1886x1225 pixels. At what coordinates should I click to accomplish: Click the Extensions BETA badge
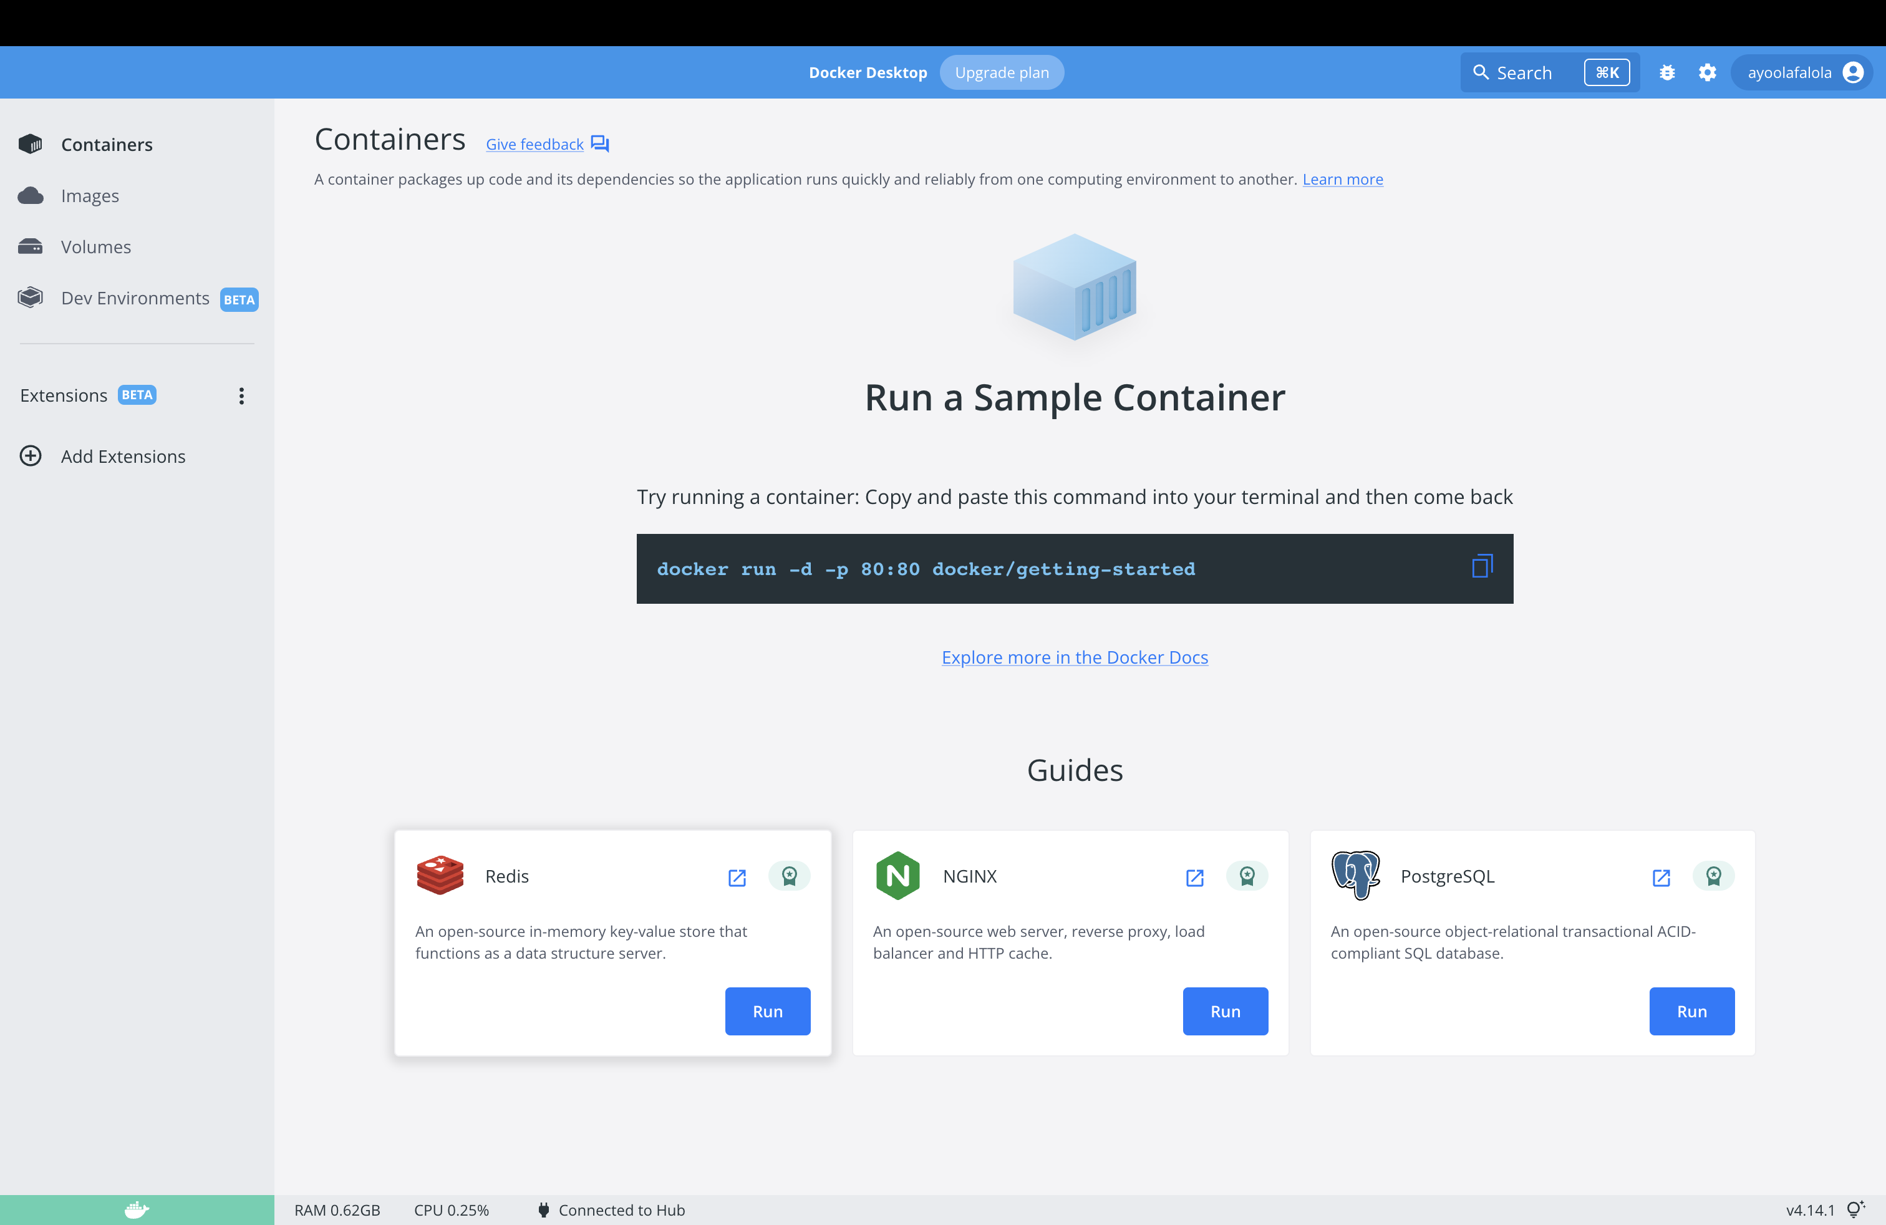point(137,395)
